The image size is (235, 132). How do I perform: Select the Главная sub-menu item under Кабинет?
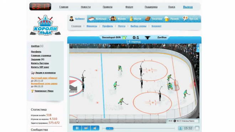tap(76, 26)
